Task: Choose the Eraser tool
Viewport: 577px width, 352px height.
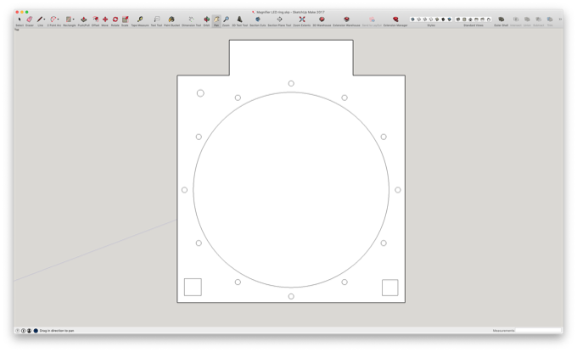Action: pyautogui.click(x=30, y=20)
